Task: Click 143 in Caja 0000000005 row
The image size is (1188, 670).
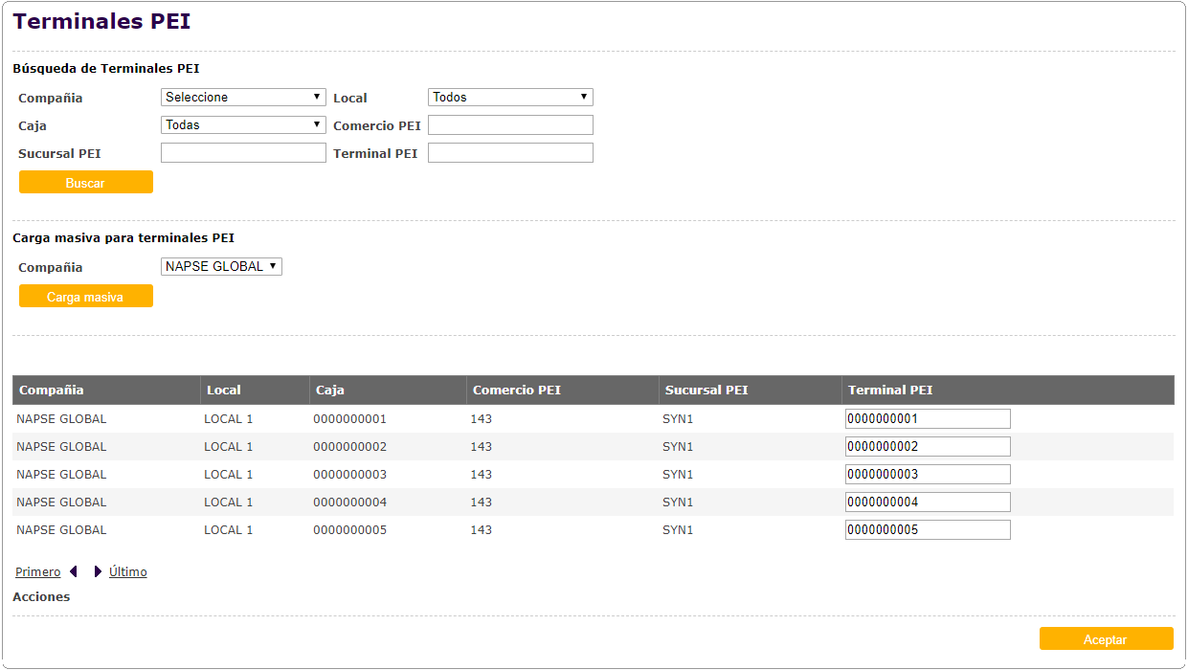Action: 481,530
